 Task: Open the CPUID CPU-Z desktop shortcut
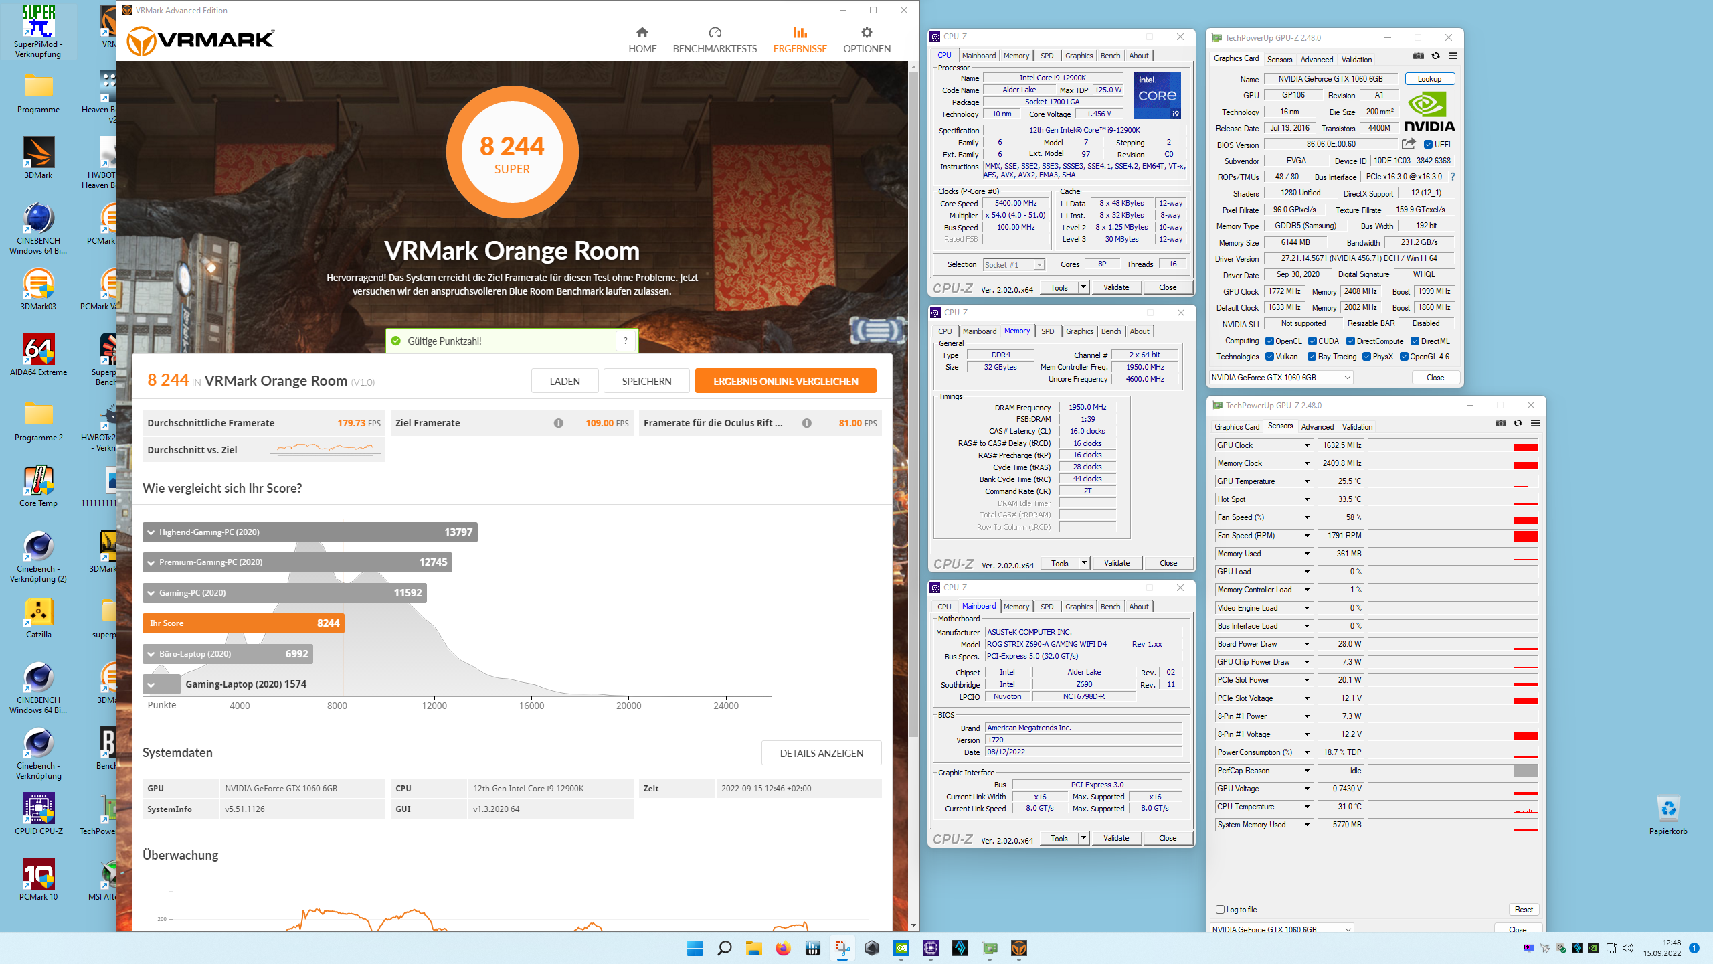(x=38, y=814)
